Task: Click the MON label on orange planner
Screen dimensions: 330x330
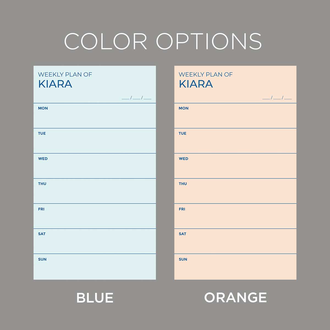Action: coord(183,108)
